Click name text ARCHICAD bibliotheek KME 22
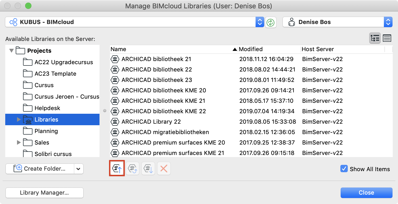This screenshot has width=398, height=204. [x=164, y=111]
